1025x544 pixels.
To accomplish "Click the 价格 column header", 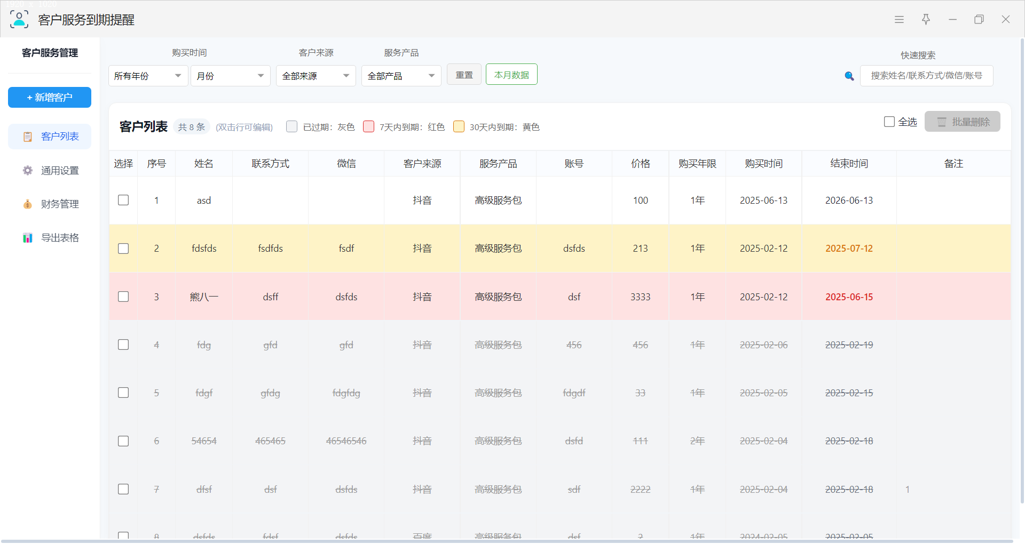I will (640, 164).
